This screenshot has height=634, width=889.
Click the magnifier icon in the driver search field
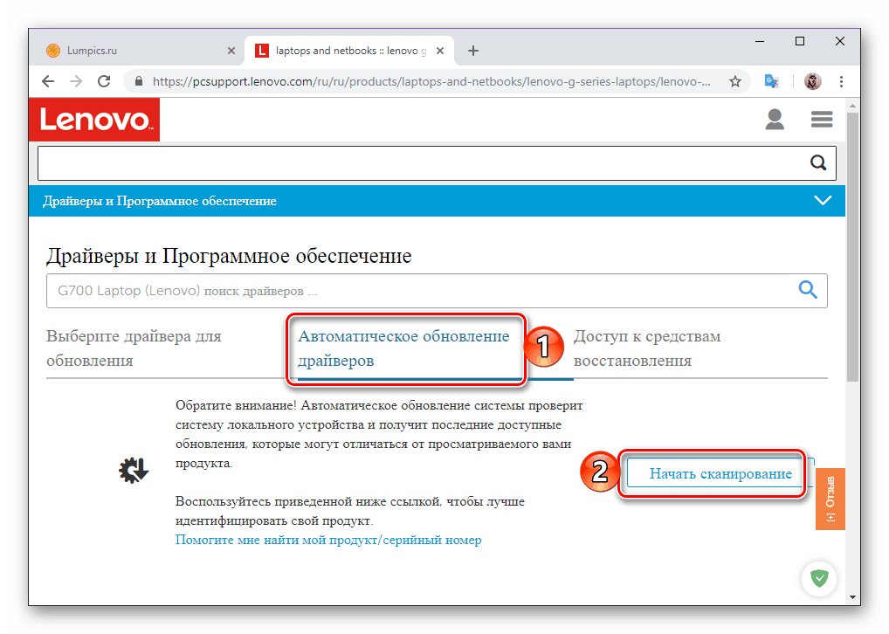click(x=806, y=290)
